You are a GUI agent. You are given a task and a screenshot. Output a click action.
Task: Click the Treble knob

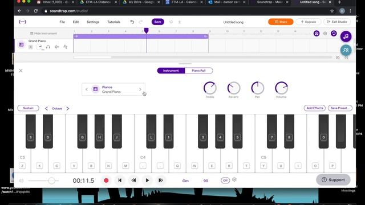pos(210,88)
